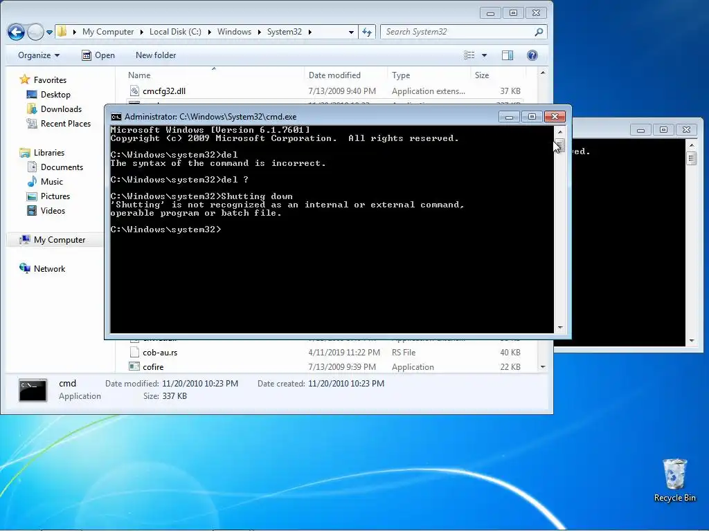This screenshot has height=531, width=709.
Task: Click the Explorer file list scroll up arrow
Action: coord(543,73)
